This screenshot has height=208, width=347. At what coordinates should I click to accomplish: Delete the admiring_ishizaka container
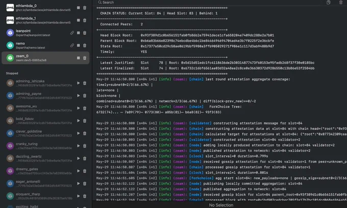[x=85, y=83]
